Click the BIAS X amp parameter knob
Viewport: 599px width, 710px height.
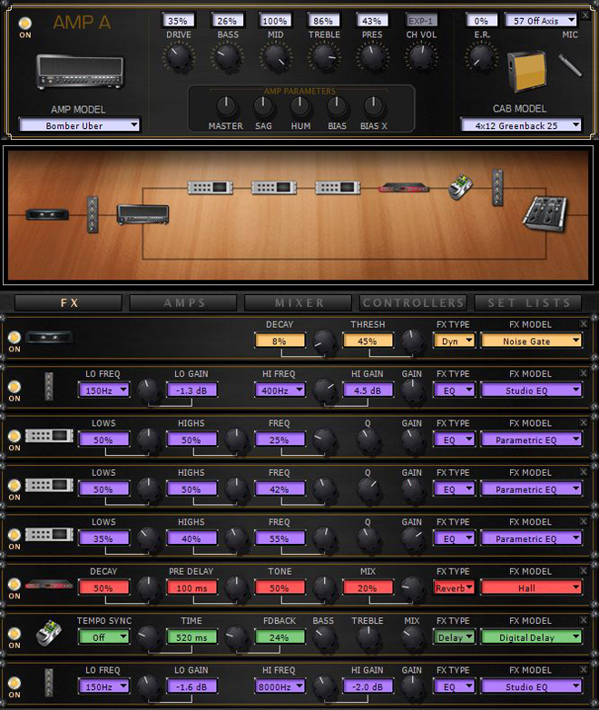(x=374, y=106)
